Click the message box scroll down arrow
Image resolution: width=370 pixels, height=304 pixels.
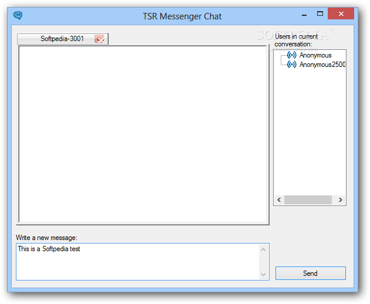click(264, 274)
